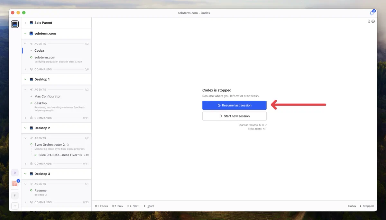Click the 'Codex is stopped' heading
The height and width of the screenshot is (220, 386).
coord(217,90)
